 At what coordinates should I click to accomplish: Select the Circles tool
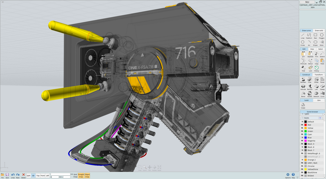coord(303,43)
